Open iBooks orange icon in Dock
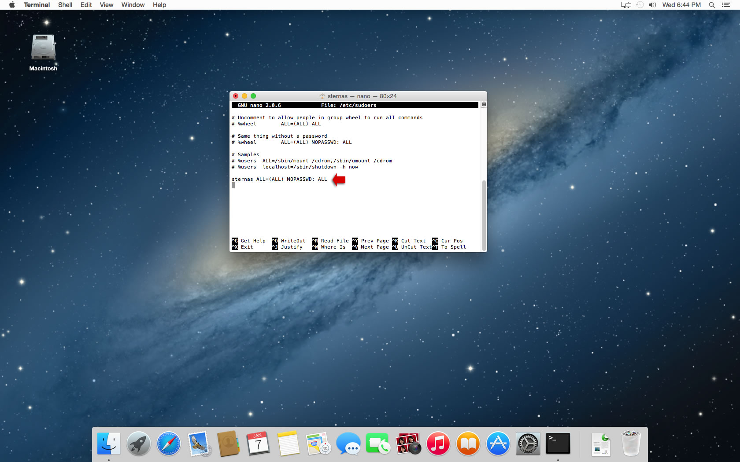Image resolution: width=740 pixels, height=462 pixels. 468,444
